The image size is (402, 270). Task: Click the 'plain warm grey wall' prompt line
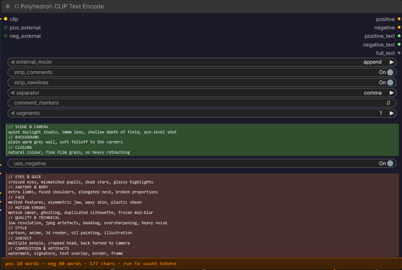point(65,142)
